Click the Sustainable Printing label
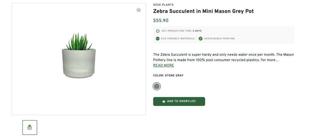This screenshot has height=137, width=319. [x=219, y=39]
